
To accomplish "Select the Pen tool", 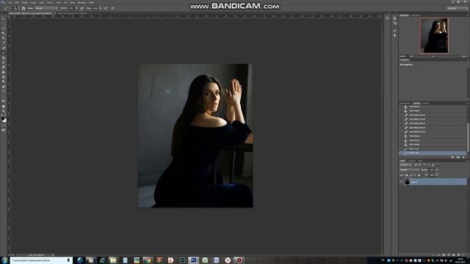I will tap(4, 87).
